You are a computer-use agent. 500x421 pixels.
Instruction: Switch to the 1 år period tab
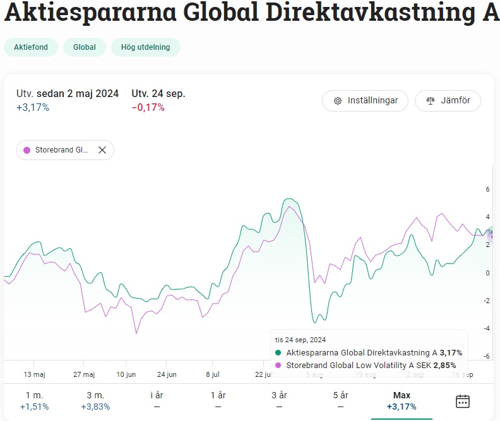click(218, 401)
